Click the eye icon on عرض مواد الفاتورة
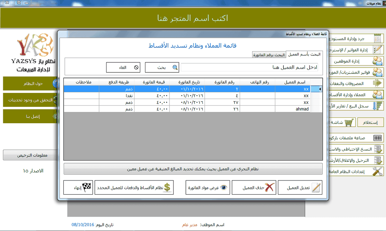 pyautogui.click(x=224, y=188)
